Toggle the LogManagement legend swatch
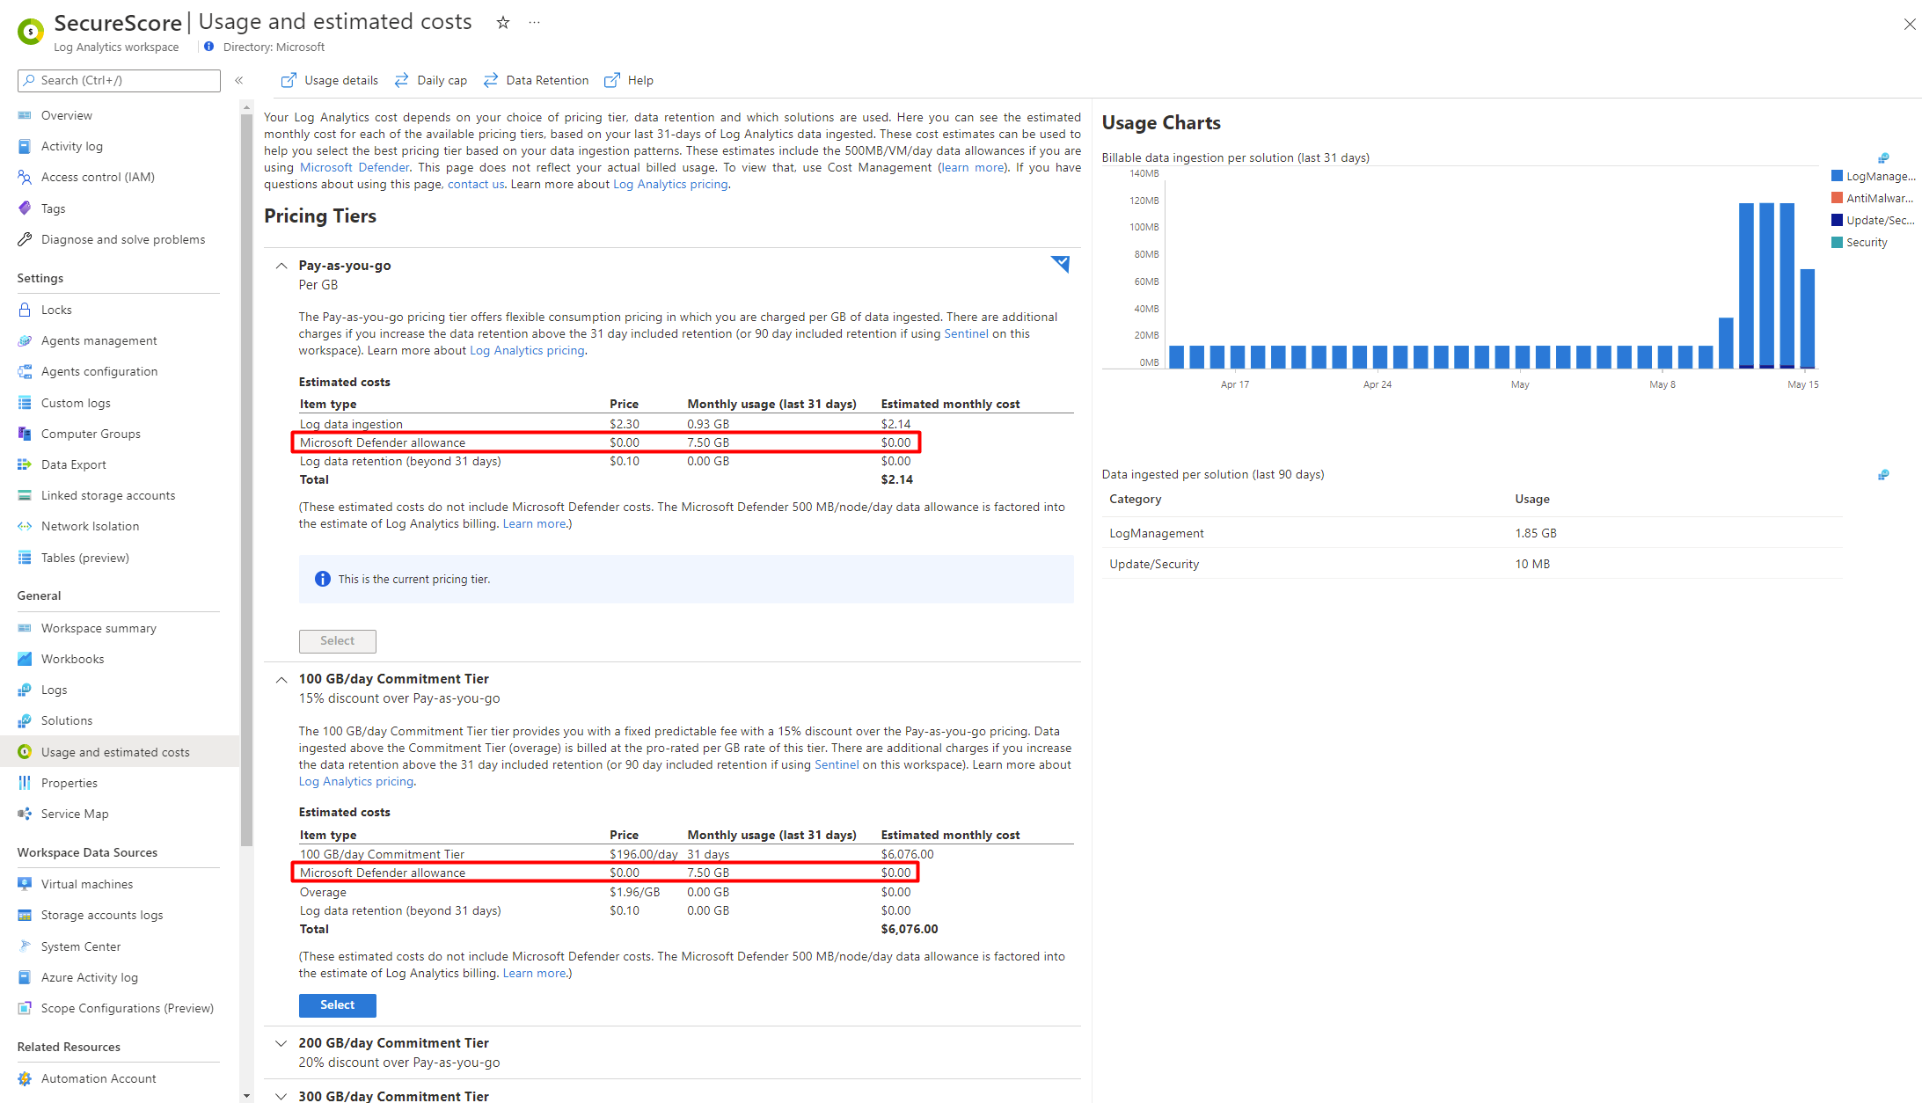 click(1837, 176)
